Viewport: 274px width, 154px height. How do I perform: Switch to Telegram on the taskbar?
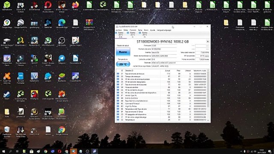[x=73, y=151]
